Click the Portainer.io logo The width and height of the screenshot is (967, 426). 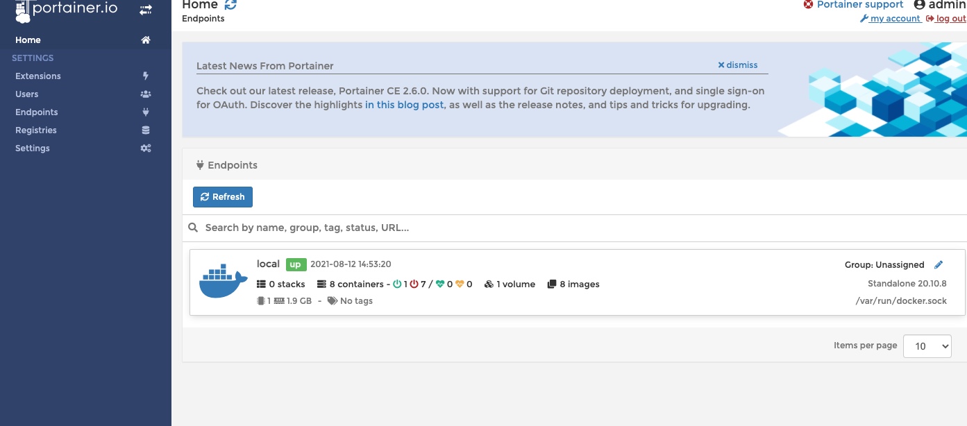[67, 10]
